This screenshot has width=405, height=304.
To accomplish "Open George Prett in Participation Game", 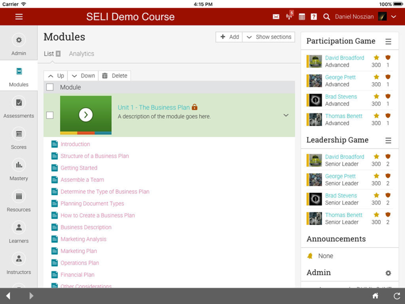I will 340,77.
